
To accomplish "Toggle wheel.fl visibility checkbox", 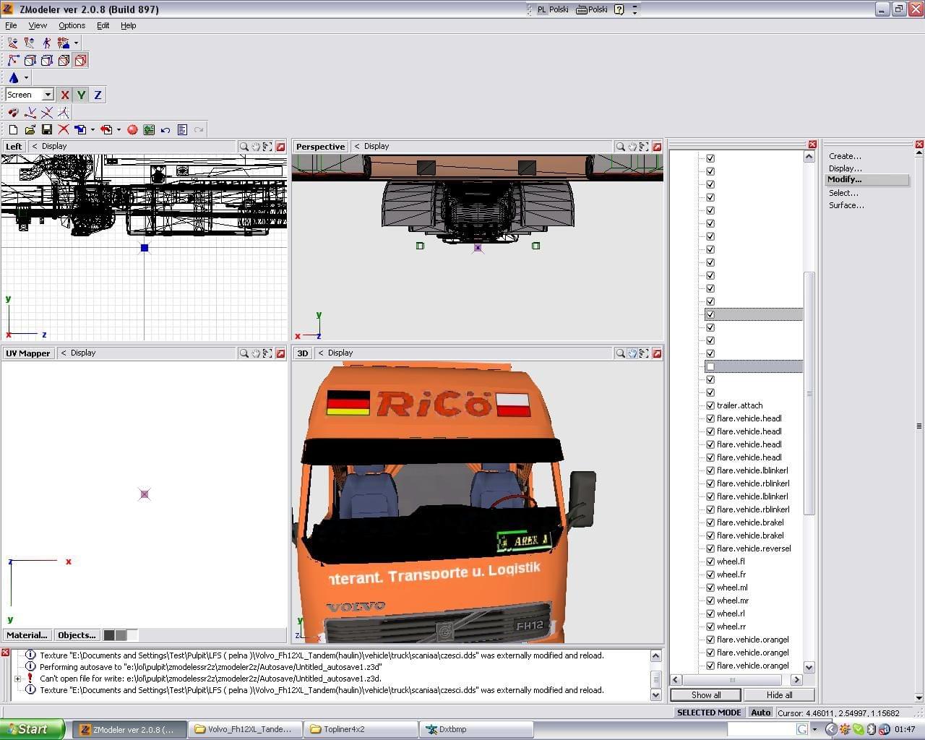I will coord(710,562).
